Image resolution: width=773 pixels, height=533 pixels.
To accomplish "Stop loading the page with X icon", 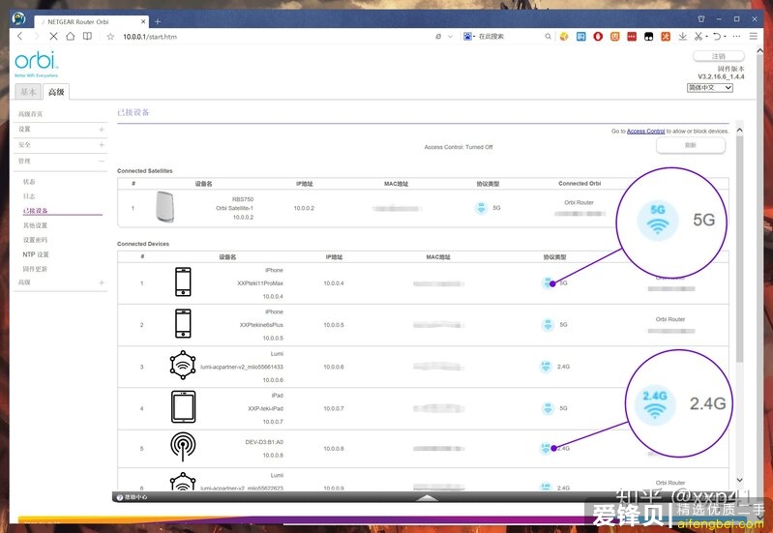I will [53, 36].
